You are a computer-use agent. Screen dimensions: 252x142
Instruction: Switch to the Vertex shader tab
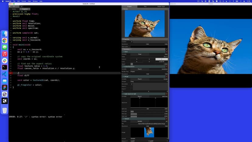point(14,9)
